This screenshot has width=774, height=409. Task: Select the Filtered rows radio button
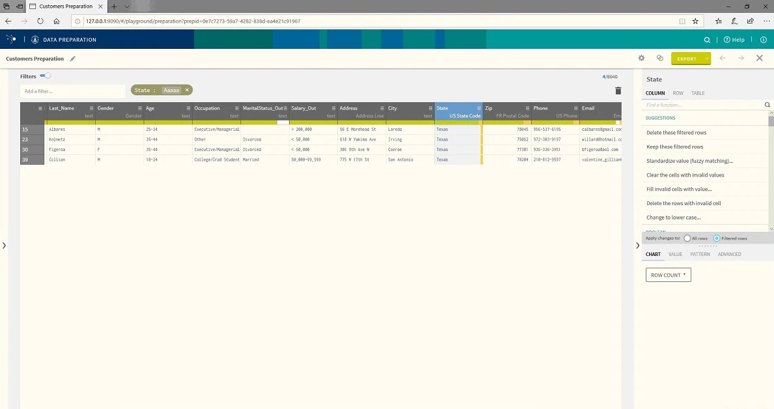point(717,238)
